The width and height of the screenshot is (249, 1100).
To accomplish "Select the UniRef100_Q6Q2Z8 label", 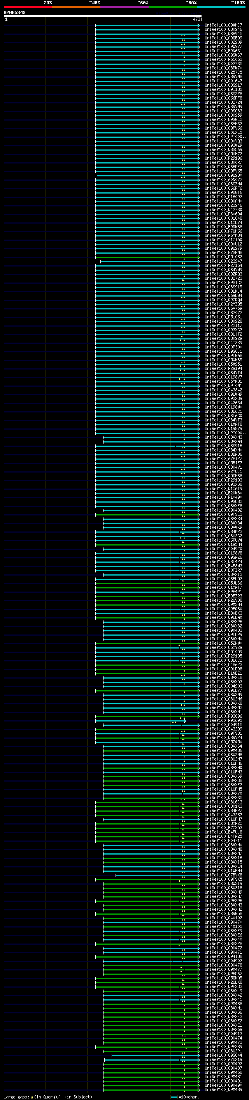I will pos(223,94).
